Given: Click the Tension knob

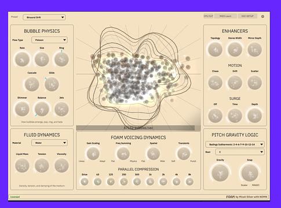Looking at the screenshot, I should pyautogui.click(x=42, y=165).
